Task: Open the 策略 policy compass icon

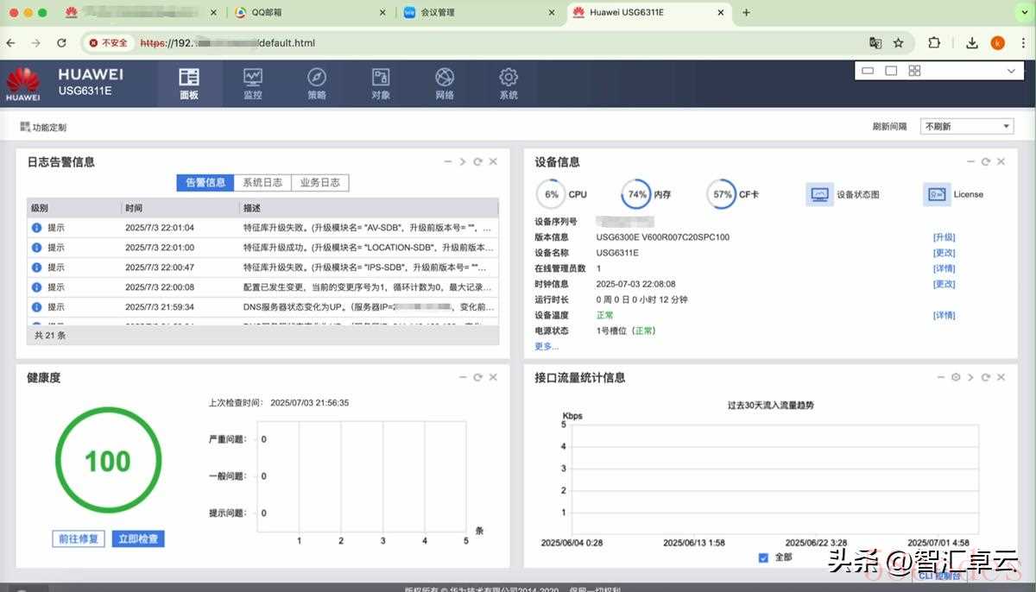Action: point(317,83)
